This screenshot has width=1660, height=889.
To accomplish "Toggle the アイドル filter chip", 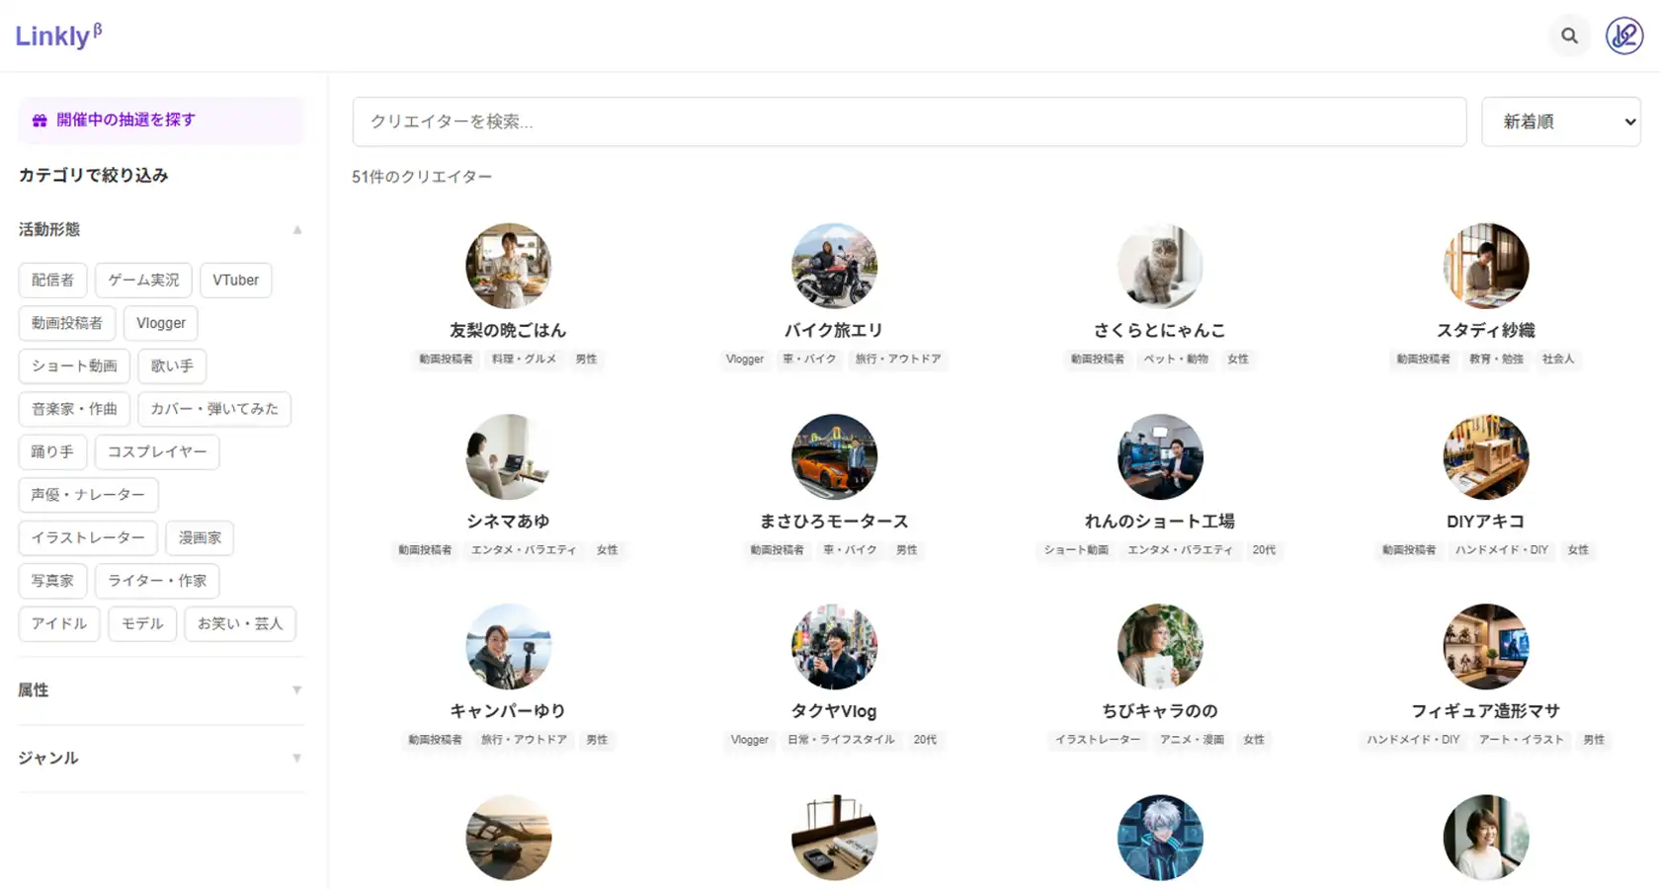I will click(58, 623).
